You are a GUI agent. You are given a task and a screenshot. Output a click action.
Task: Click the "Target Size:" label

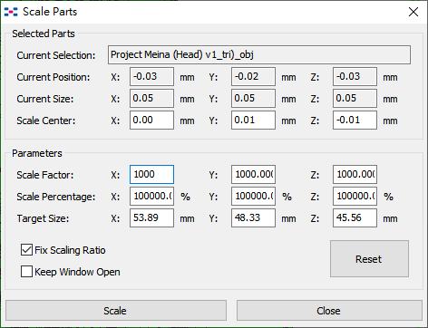43,218
